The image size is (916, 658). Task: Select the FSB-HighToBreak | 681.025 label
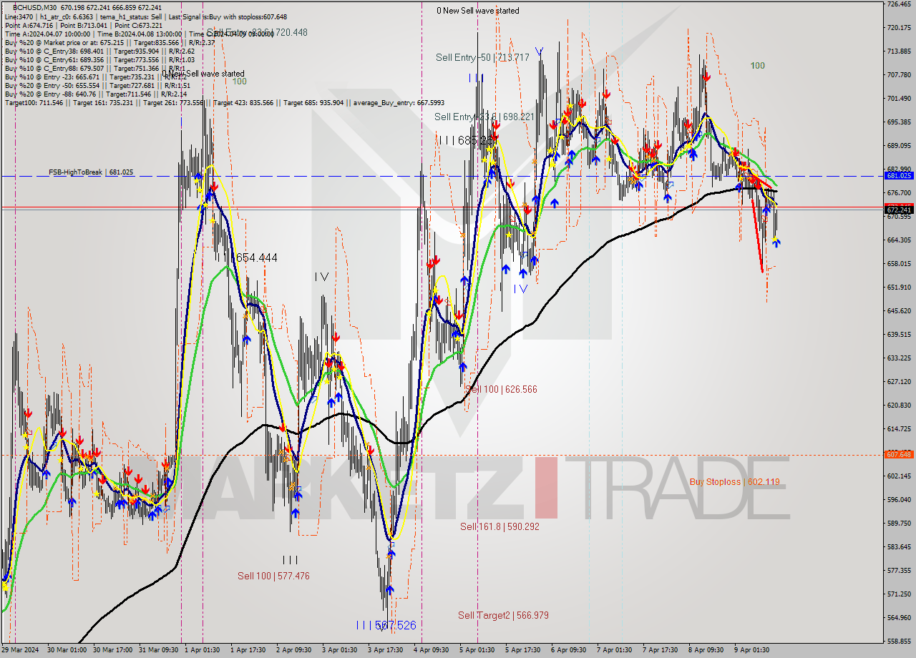pos(91,172)
